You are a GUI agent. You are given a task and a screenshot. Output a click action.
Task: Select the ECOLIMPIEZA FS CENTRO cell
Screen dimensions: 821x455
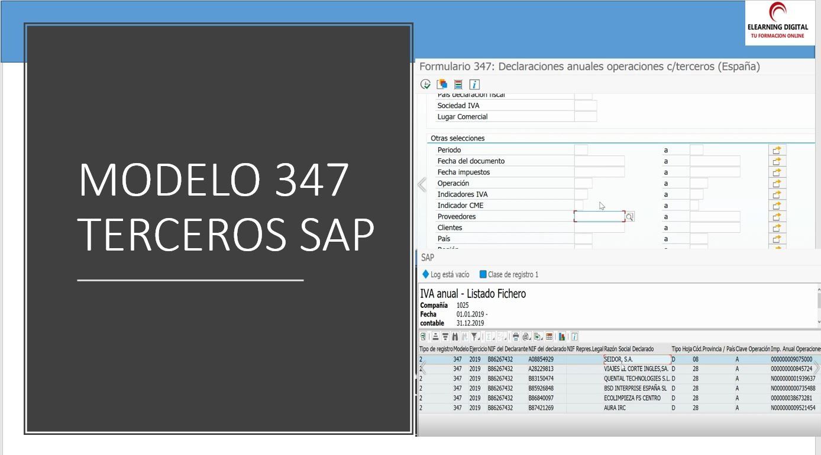pyautogui.click(x=637, y=398)
